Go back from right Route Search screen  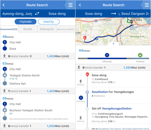click(80, 5)
